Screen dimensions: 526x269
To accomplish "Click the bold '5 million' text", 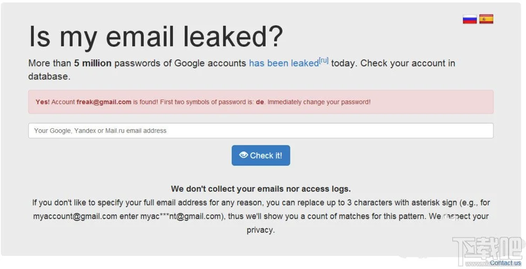I will (93, 64).
